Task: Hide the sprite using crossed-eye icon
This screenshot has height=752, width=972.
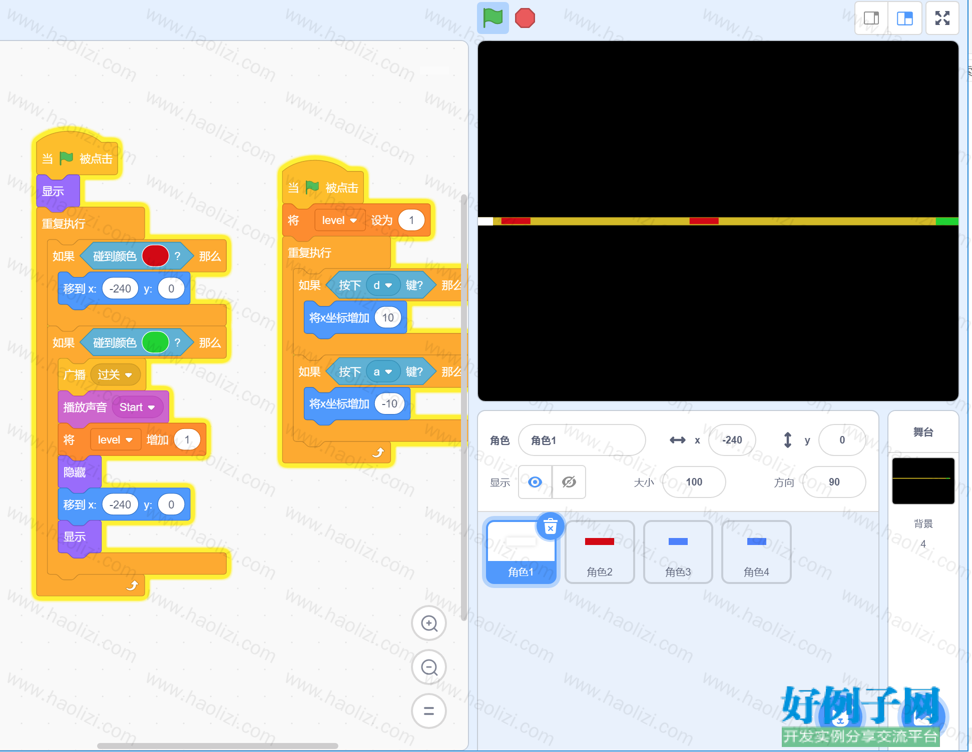Action: click(x=569, y=482)
